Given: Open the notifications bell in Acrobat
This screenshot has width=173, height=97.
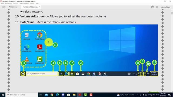Looking at the screenshot, I should tap(157, 7).
